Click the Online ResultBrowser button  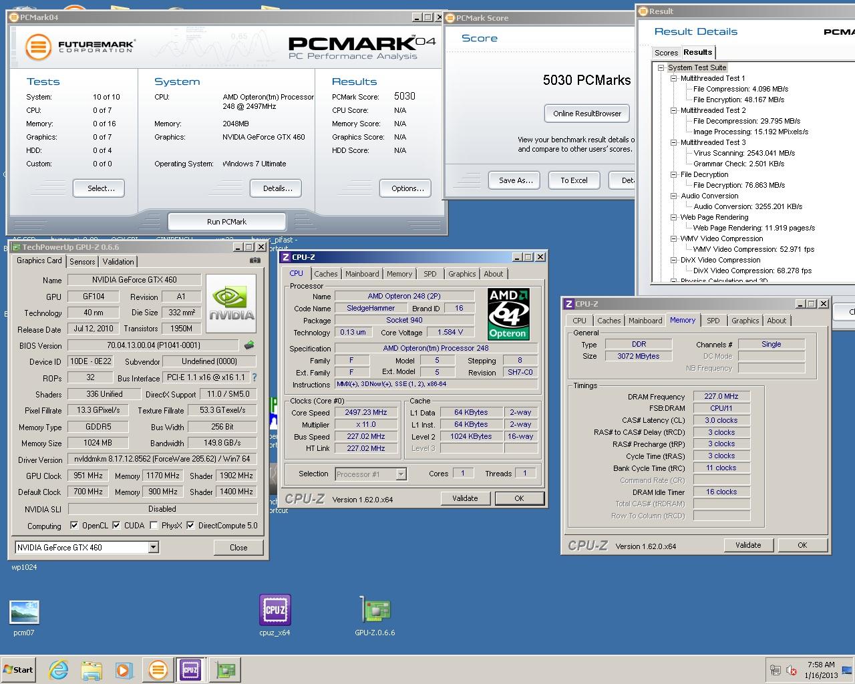click(587, 114)
